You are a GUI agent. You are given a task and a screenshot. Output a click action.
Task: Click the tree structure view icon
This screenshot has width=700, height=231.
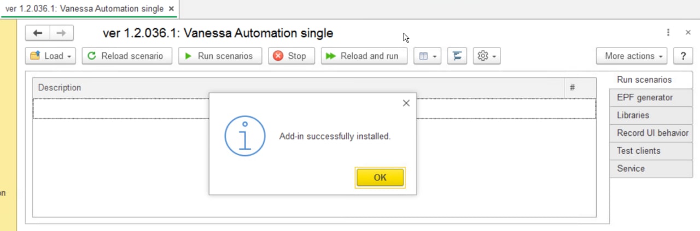457,56
